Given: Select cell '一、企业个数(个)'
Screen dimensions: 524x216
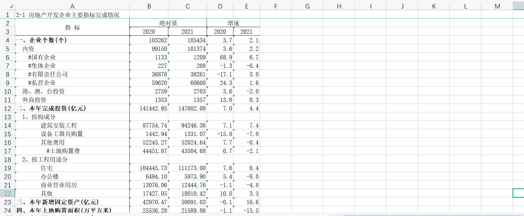Looking at the screenshot, I should click(x=72, y=40).
